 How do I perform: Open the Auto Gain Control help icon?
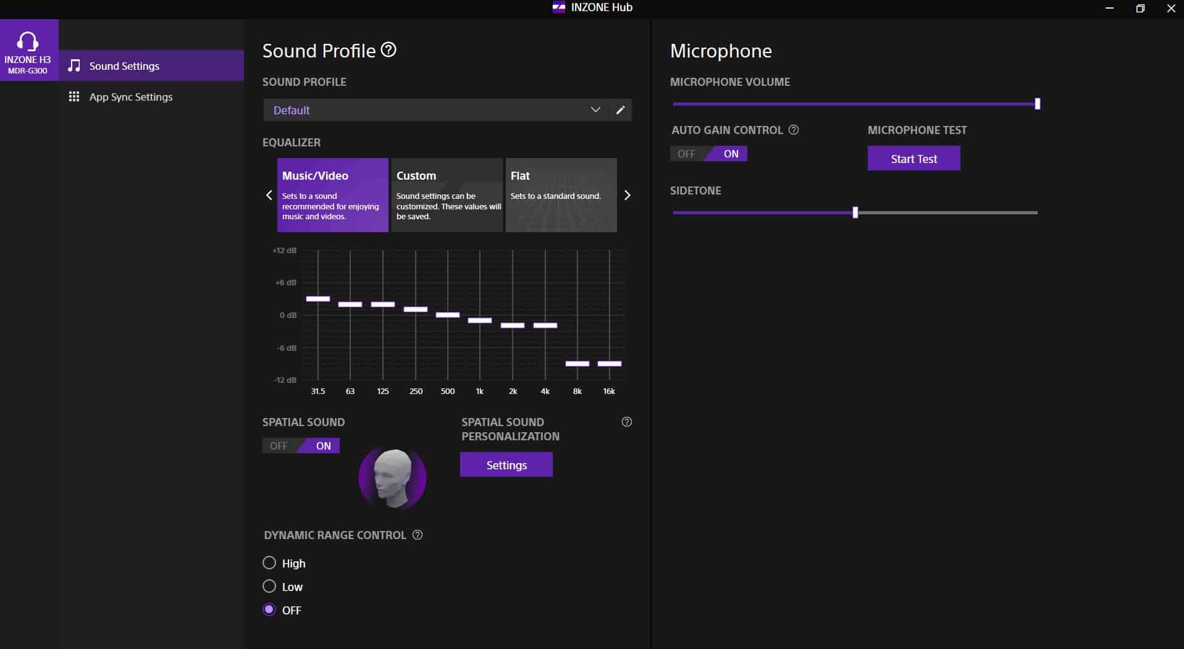(x=794, y=130)
